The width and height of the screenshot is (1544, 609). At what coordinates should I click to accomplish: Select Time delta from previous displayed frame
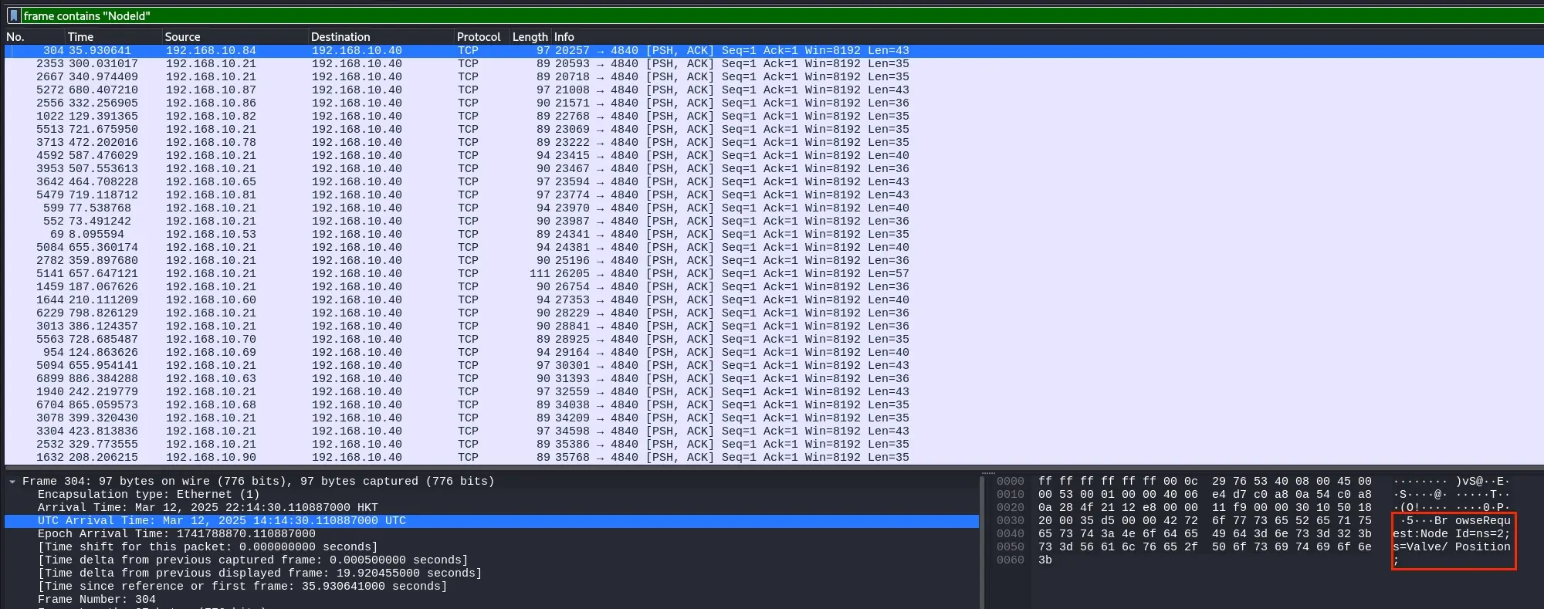pyautogui.click(x=492, y=573)
